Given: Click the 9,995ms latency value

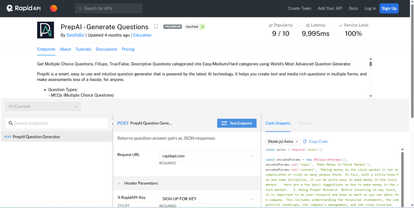Looking at the screenshot, I should click(x=315, y=34).
